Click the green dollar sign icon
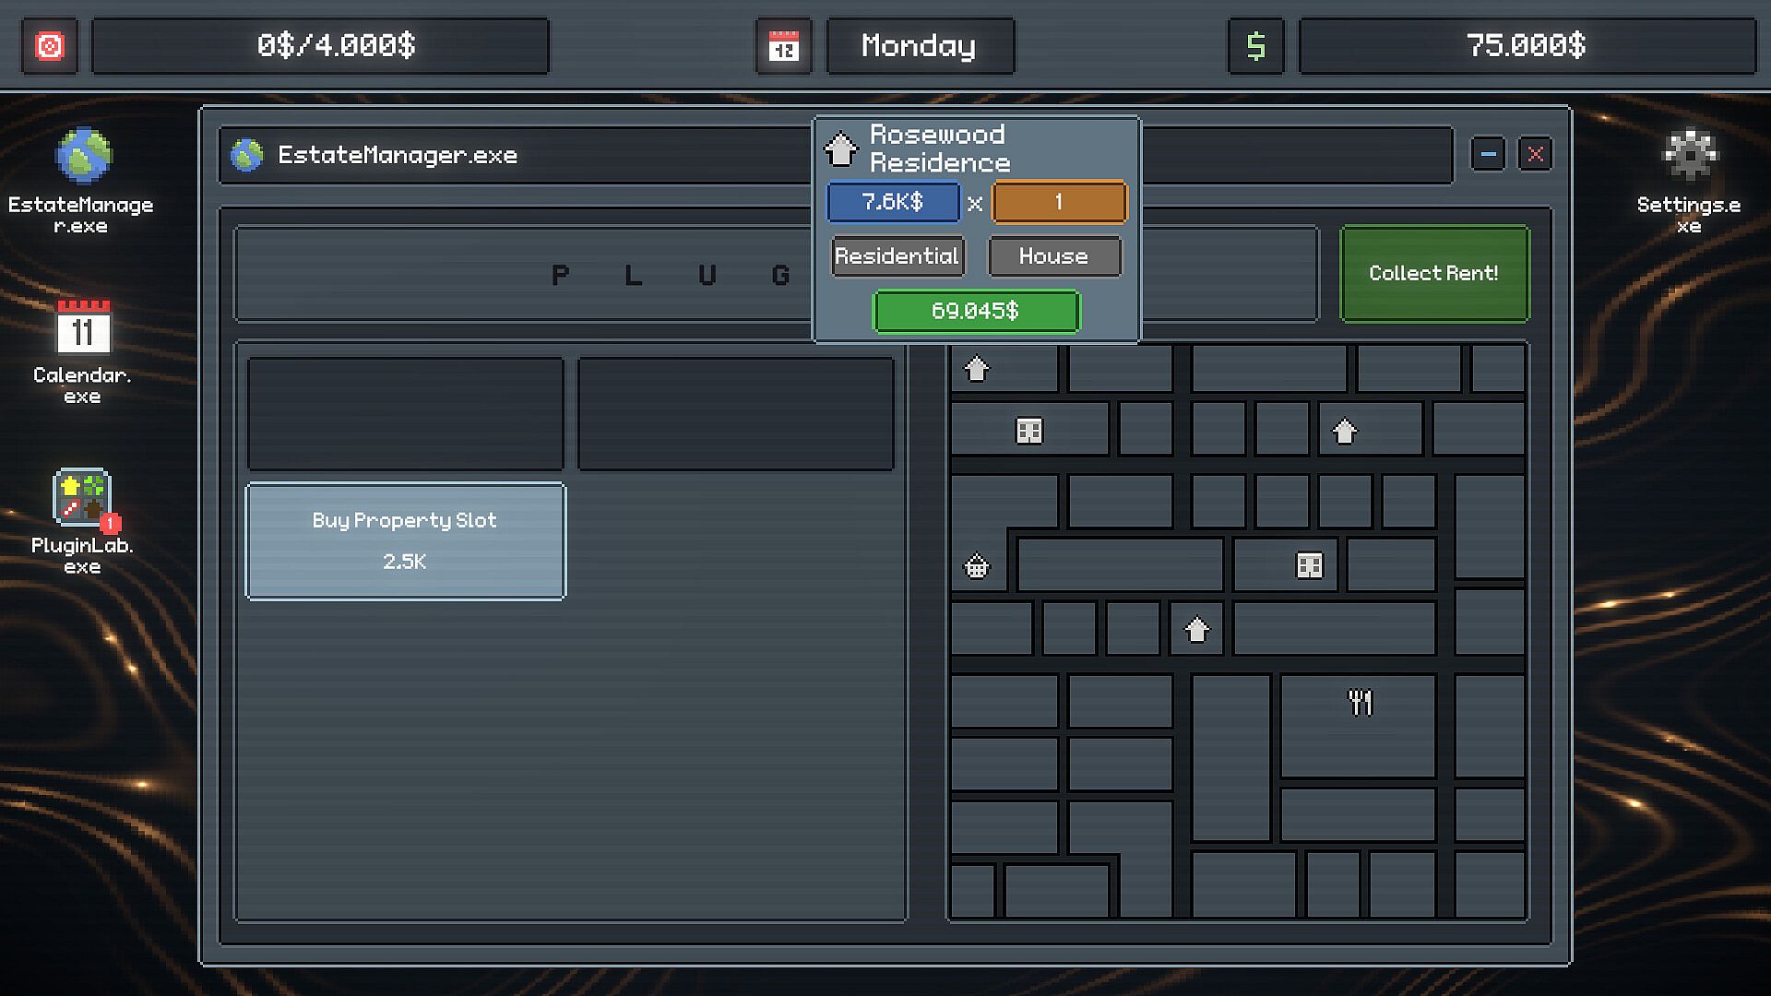Screen dimensions: 1771x996 coord(1255,45)
